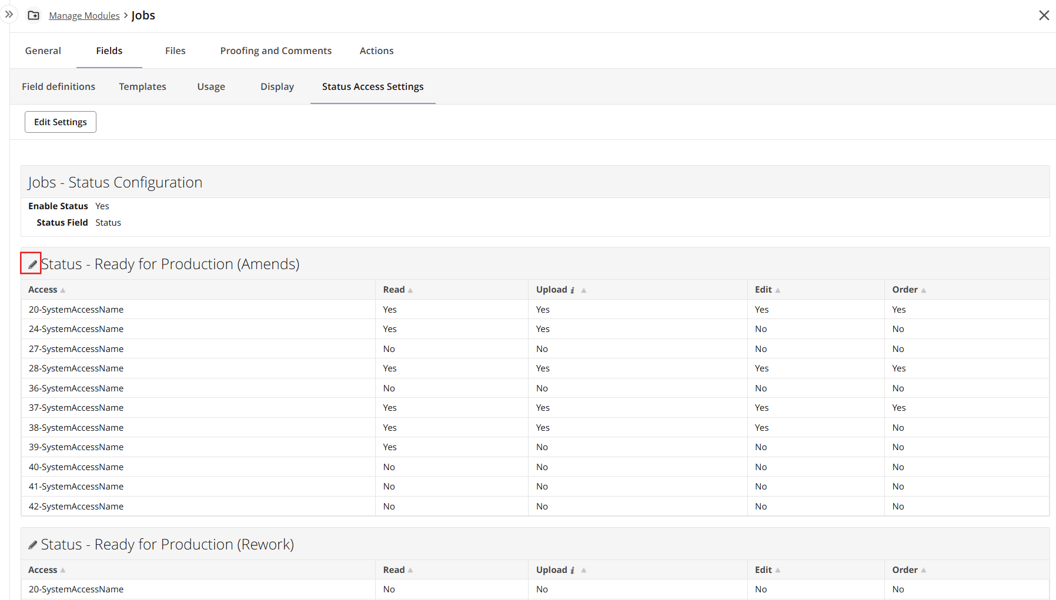Click the 41-SystemAccessName row label

point(76,487)
